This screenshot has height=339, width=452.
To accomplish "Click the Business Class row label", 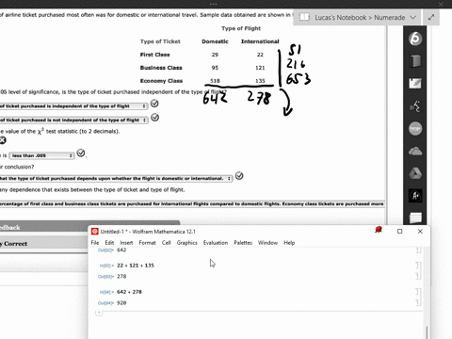I will coord(161,68).
